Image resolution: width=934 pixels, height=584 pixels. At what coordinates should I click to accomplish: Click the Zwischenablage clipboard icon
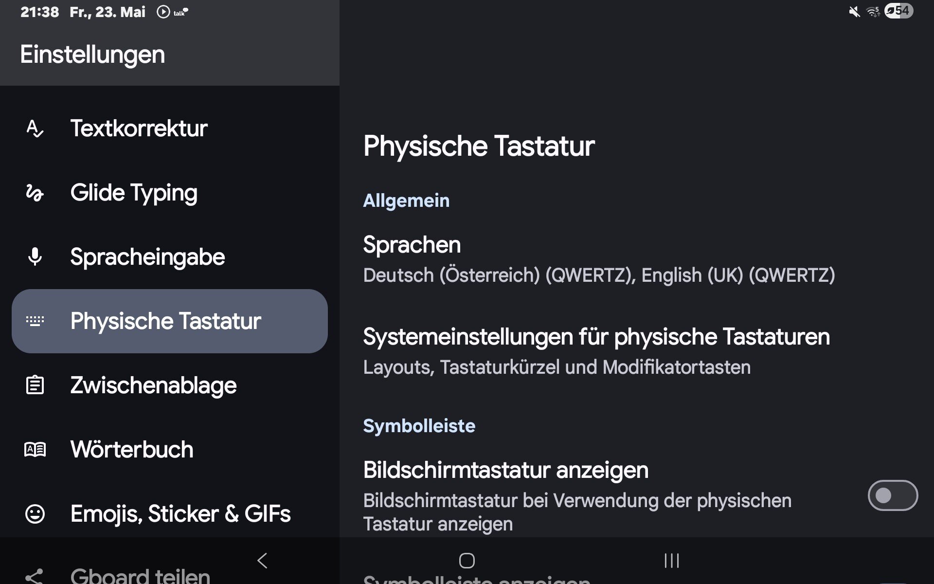click(35, 385)
